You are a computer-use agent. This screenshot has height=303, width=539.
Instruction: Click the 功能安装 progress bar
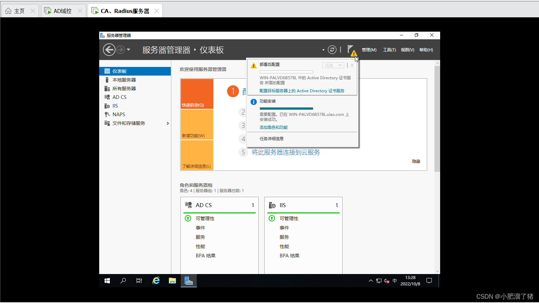pyautogui.click(x=286, y=109)
